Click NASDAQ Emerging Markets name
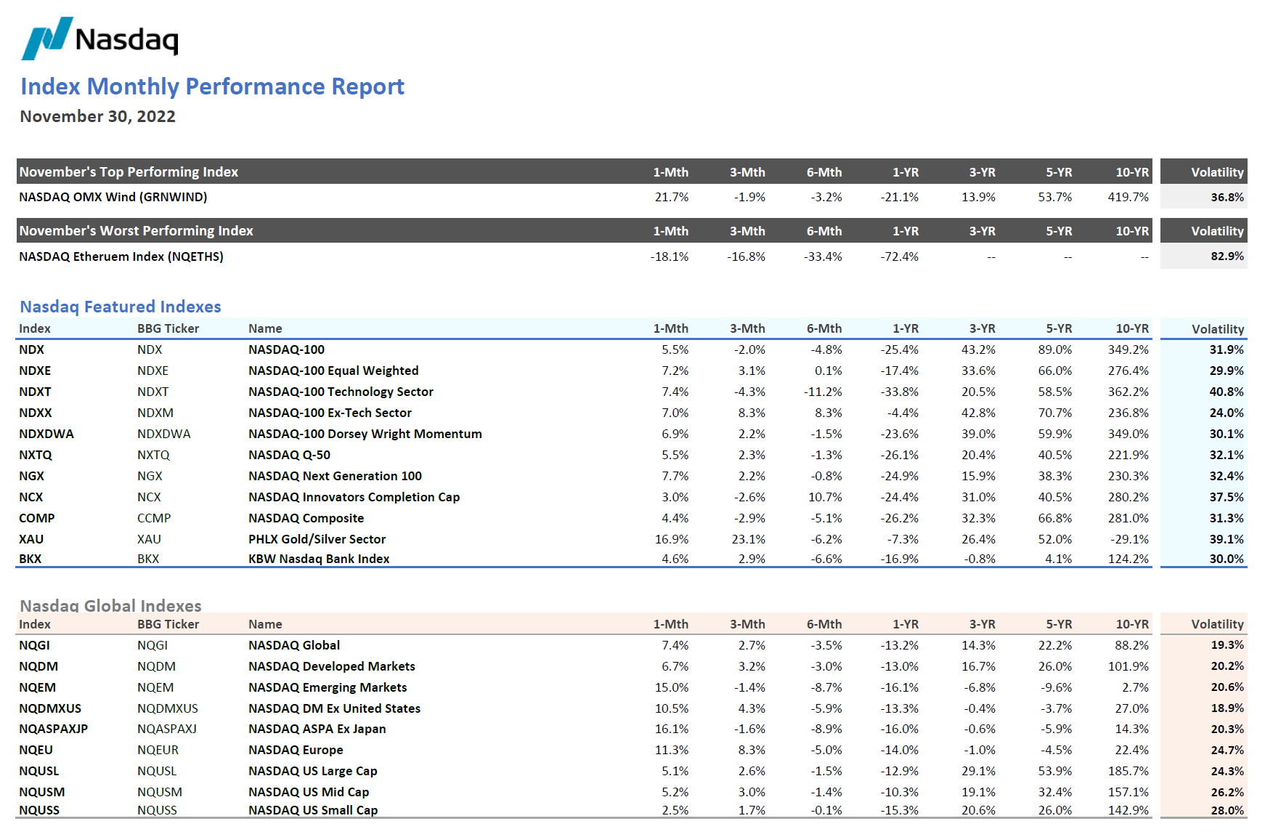 coord(328,687)
